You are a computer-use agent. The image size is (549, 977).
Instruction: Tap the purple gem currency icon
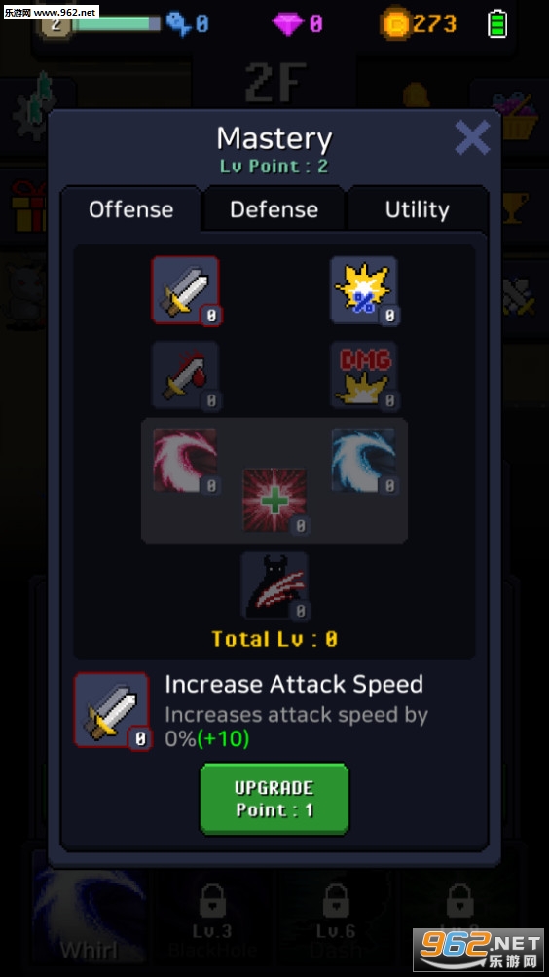pyautogui.click(x=287, y=24)
